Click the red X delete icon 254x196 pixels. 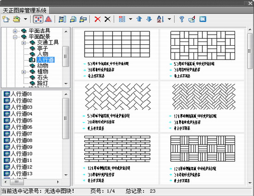(x=97, y=19)
